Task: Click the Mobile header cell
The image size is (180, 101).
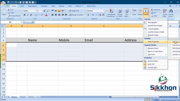Action: click(x=71, y=40)
